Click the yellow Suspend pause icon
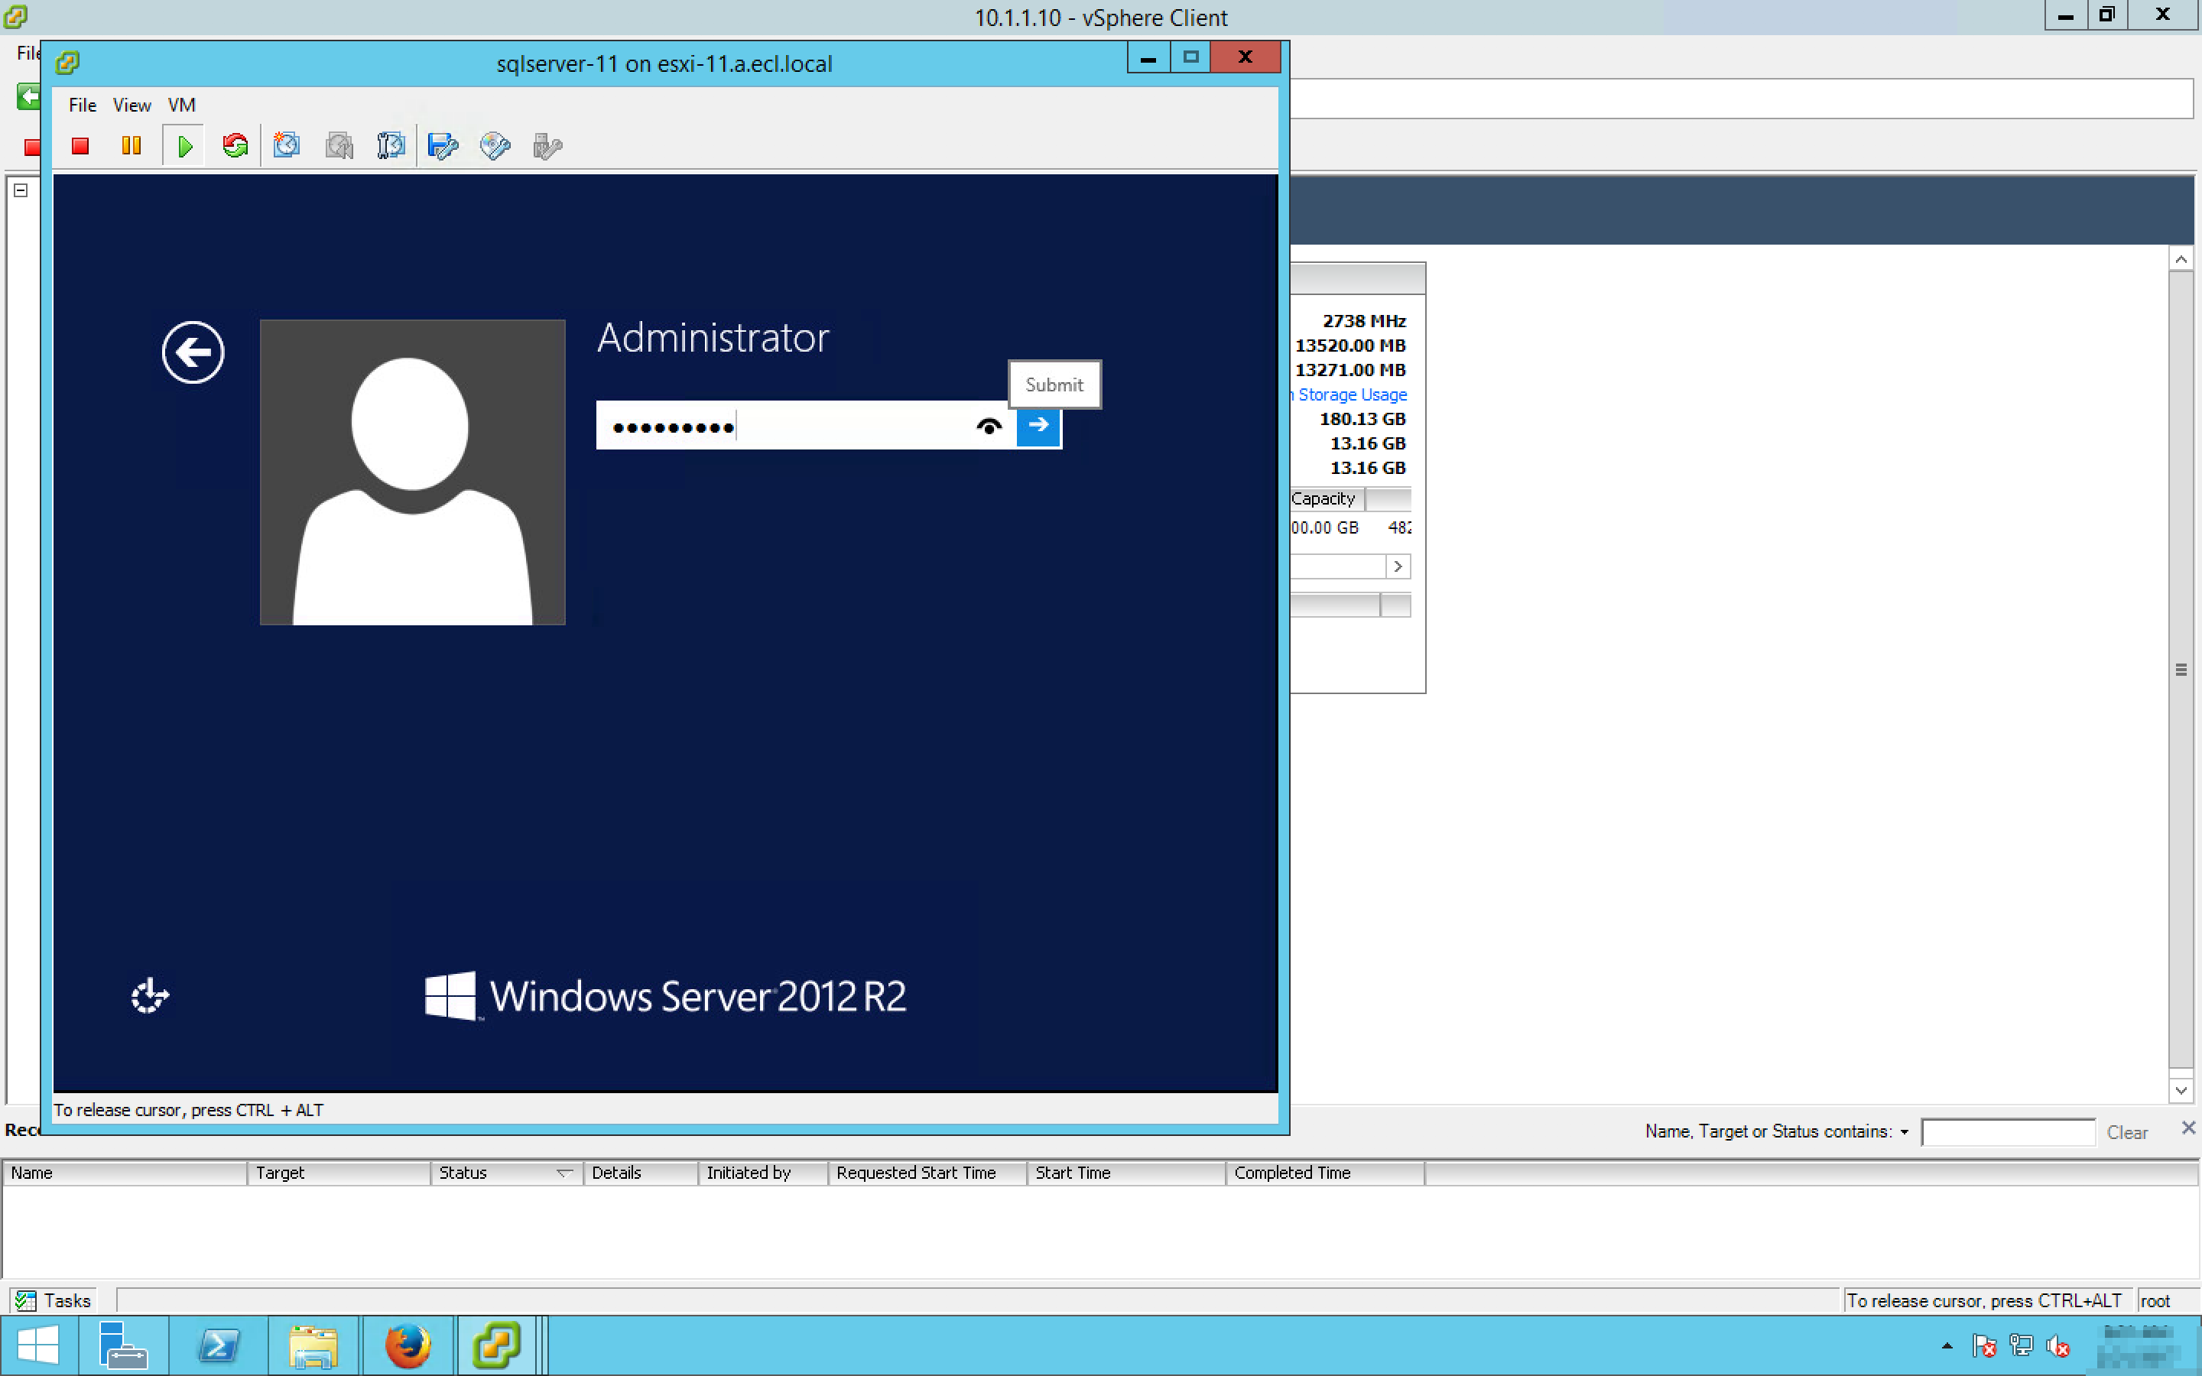2202x1376 pixels. [131, 145]
